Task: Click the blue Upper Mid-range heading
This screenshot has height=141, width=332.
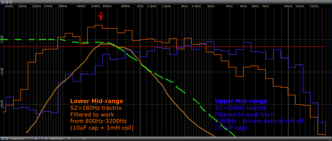Action: tap(241, 101)
